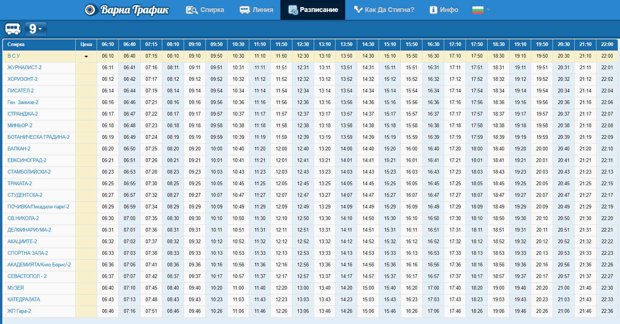Open the ПОЧИВКА/Пикадили парк/-2 stop link

[x=38, y=207]
